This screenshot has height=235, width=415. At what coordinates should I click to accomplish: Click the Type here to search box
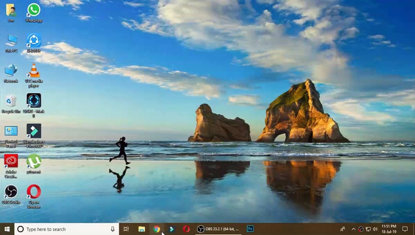coord(67,229)
